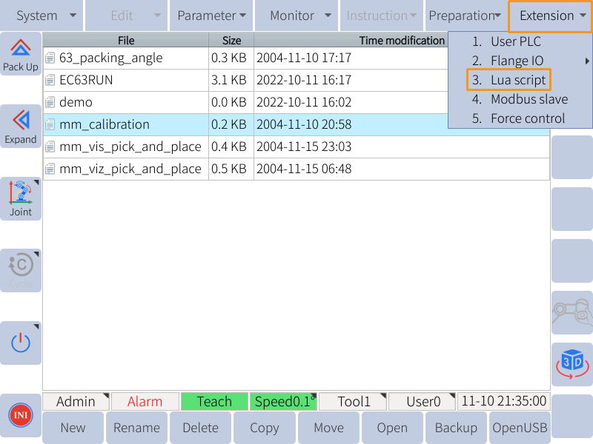Select the demo file name
This screenshot has width=593, height=444.
coord(76,102)
